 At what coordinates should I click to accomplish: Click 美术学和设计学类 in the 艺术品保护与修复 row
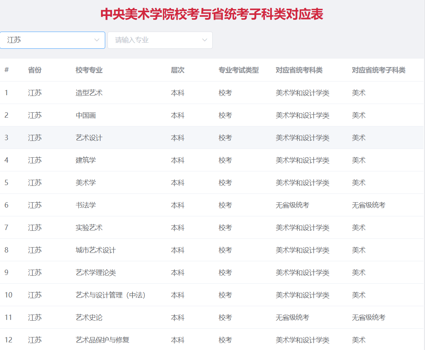[303, 340]
